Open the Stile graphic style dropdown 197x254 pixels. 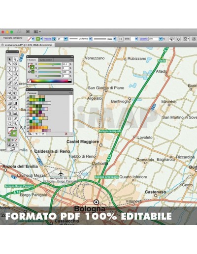[x=136, y=39]
